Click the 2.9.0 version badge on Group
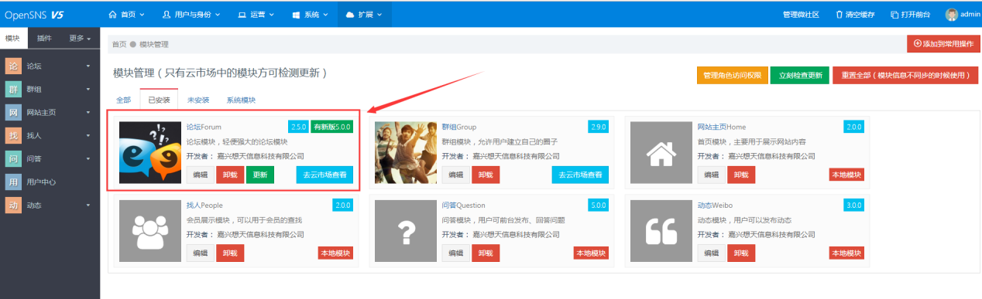This screenshot has width=982, height=299. [x=599, y=127]
